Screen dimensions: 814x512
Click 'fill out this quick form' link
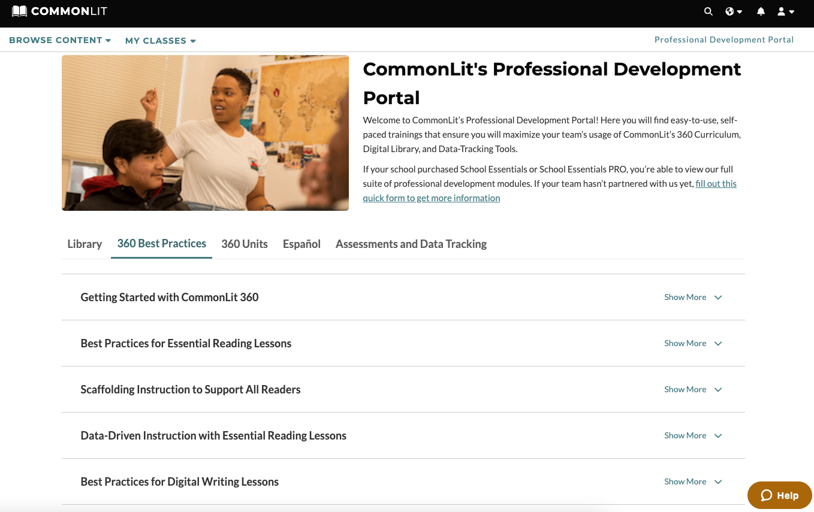[550, 190]
